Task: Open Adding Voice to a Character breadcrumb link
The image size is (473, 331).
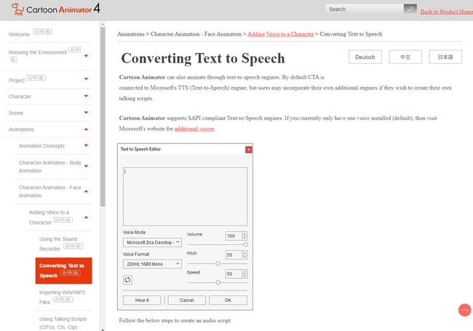Action: click(x=281, y=34)
